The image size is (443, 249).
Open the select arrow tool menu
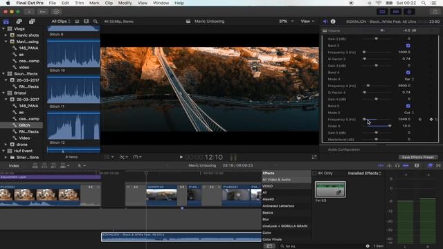[82, 166]
